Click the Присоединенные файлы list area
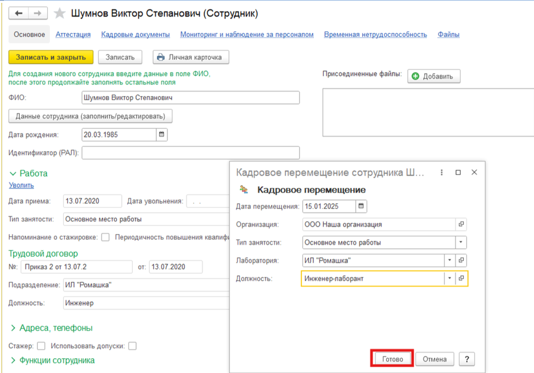The height and width of the screenshot is (373, 534). tap(428, 113)
